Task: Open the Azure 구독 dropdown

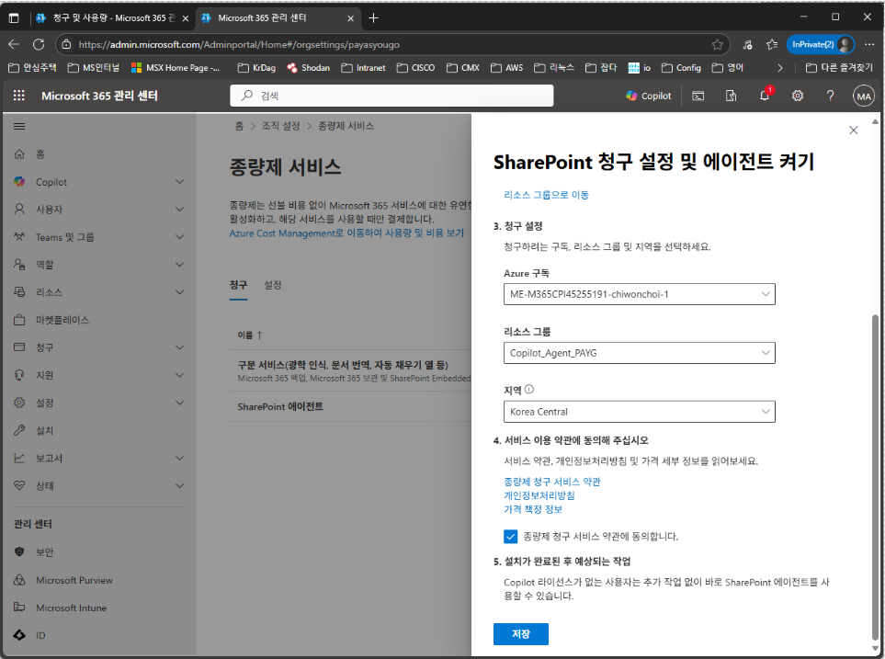Action: pos(639,294)
